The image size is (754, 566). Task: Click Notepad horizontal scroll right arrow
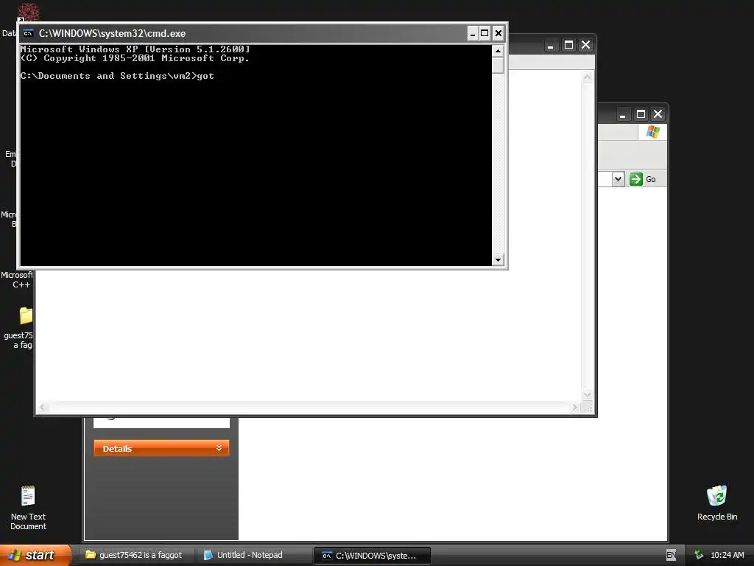click(x=575, y=408)
